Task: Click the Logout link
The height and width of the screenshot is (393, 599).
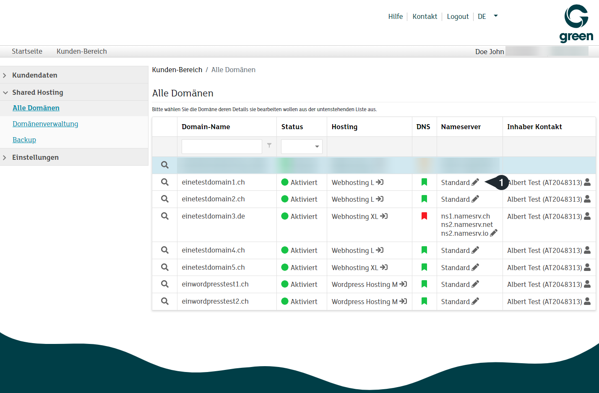Action: (458, 16)
